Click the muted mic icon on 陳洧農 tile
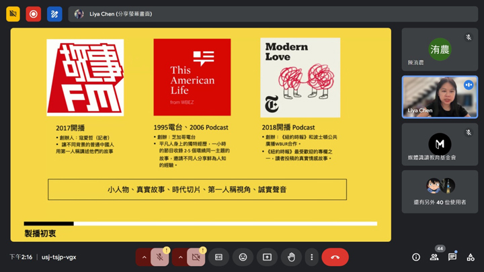Screen dimensions: 484x272 [469, 38]
